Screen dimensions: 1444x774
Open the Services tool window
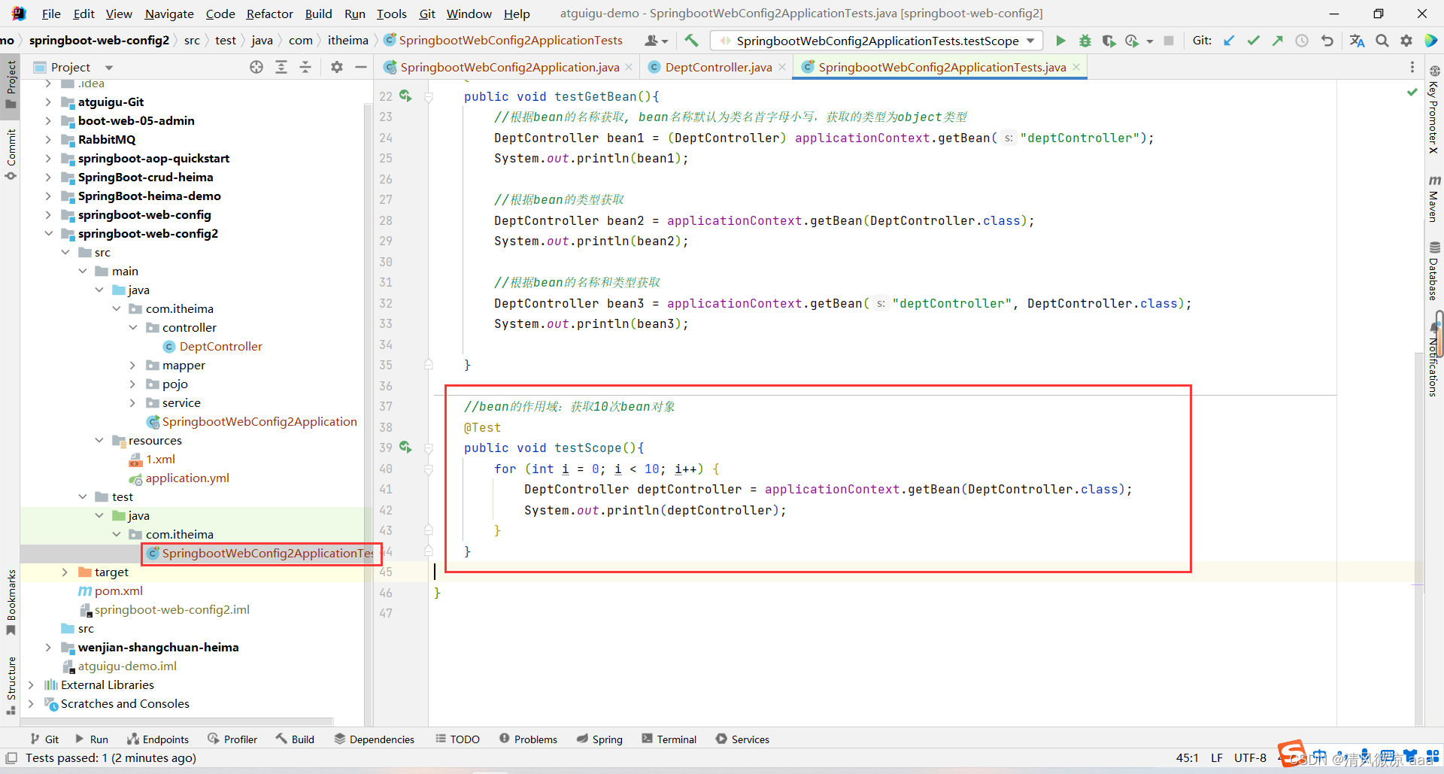point(742,739)
